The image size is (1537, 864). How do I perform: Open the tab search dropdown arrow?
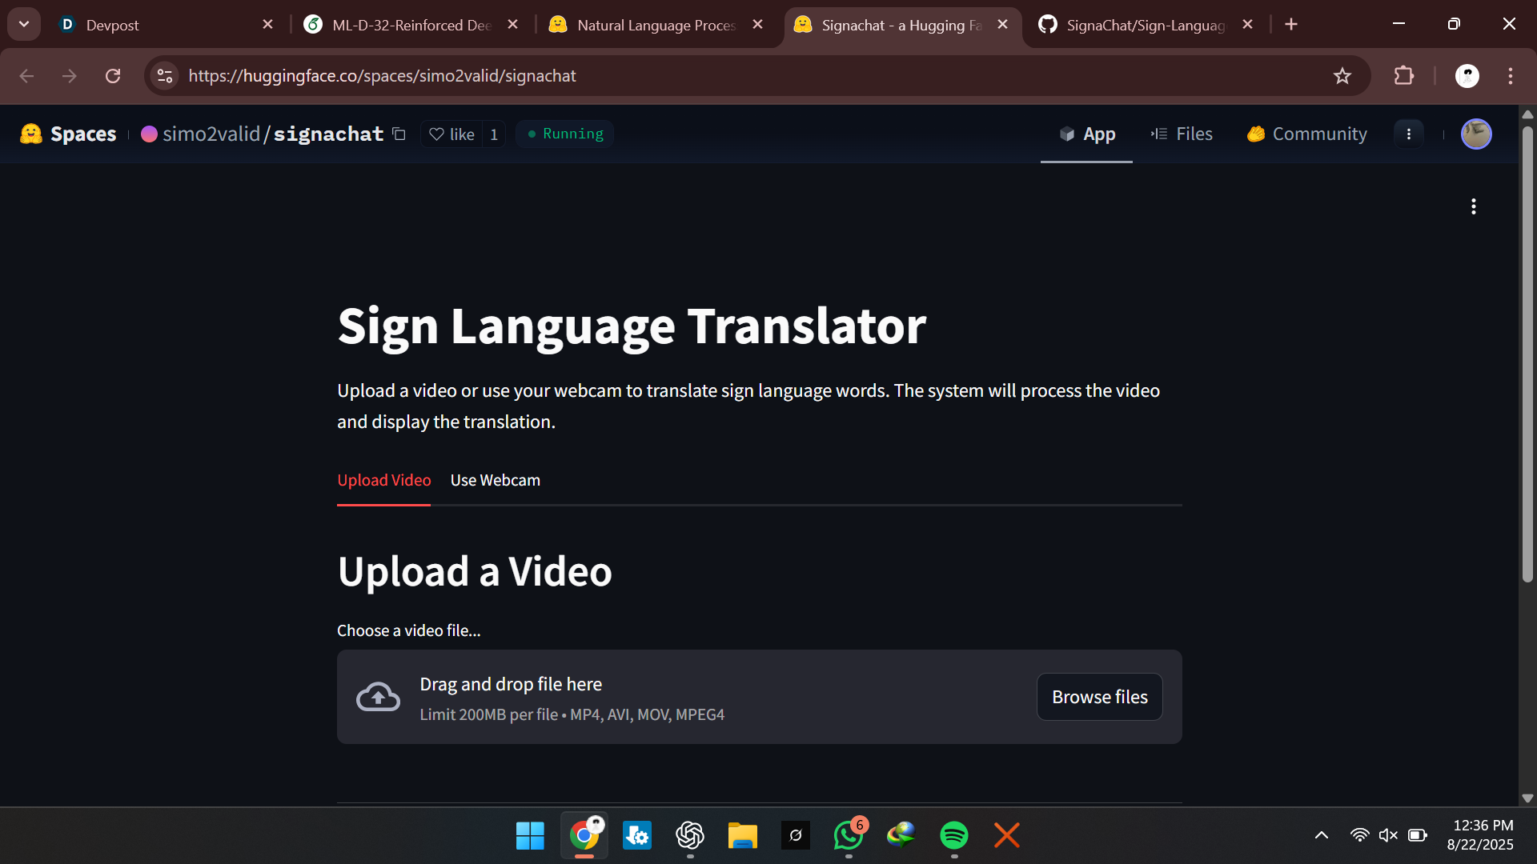click(x=24, y=24)
